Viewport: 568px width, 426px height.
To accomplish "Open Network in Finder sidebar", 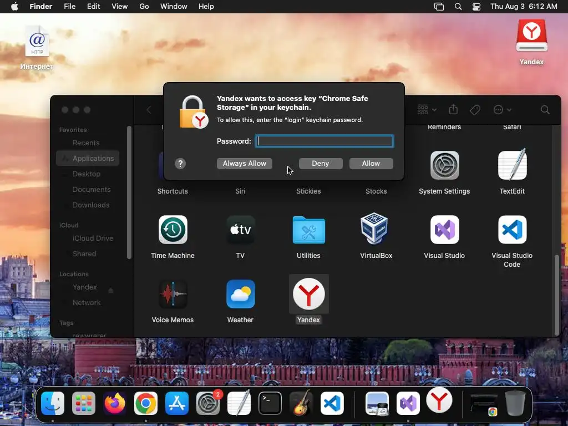I will pyautogui.click(x=86, y=303).
